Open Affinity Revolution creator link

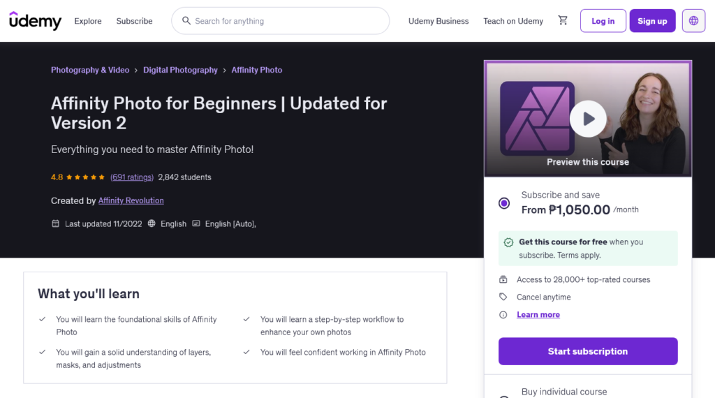click(x=131, y=200)
